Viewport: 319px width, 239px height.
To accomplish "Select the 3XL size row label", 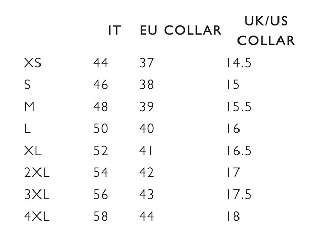I will [x=37, y=195].
